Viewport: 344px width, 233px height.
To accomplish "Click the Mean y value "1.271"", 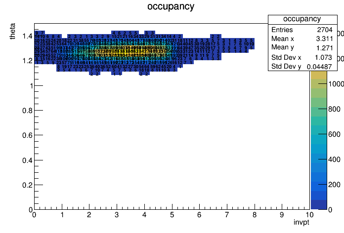I will [x=324, y=48].
